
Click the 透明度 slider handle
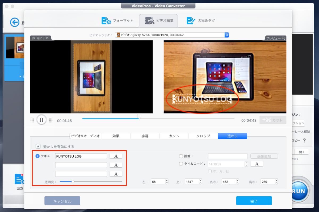coord(73,182)
